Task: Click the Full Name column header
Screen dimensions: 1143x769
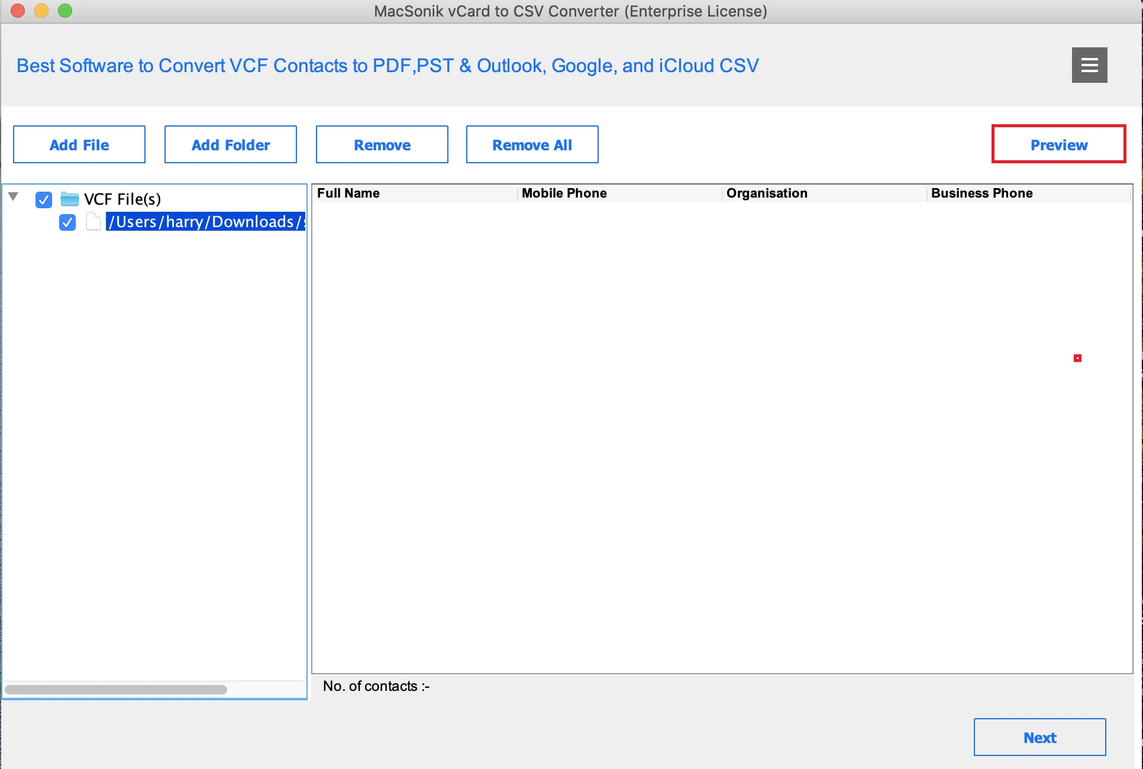Action: [415, 193]
